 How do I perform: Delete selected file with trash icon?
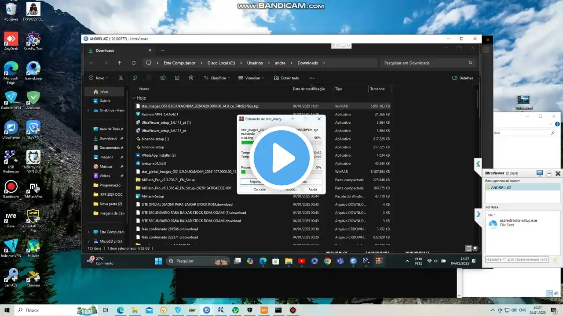pyautogui.click(x=191, y=78)
